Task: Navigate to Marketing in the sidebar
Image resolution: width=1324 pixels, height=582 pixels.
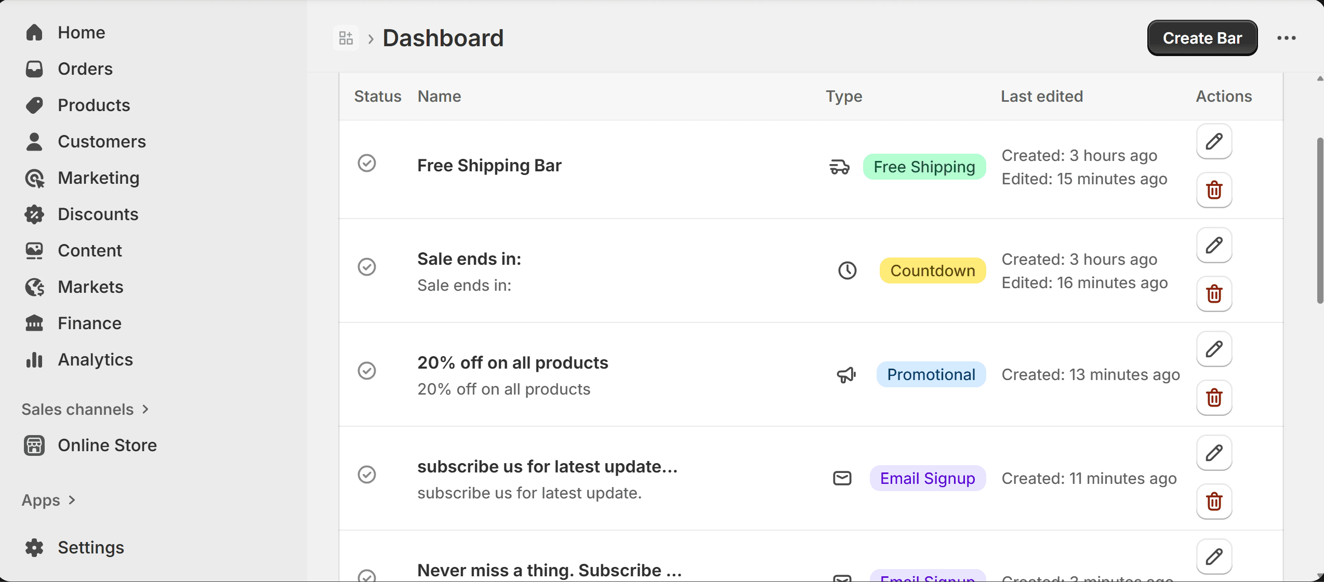Action: pos(98,178)
